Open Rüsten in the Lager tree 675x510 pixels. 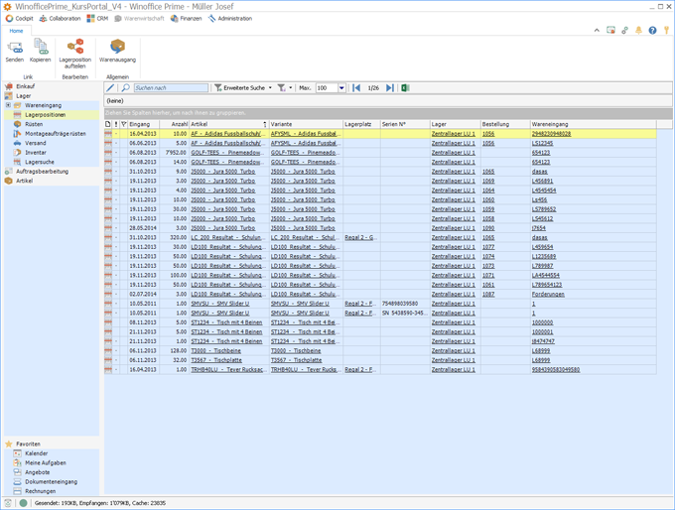tap(34, 124)
